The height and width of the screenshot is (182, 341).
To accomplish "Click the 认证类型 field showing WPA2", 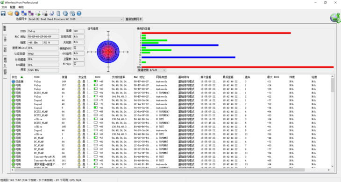I will [x=43, y=54].
